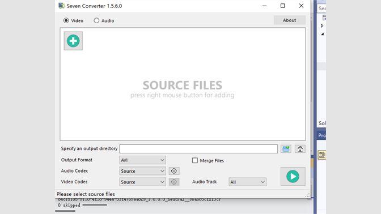Click the 'Please select source files' status text
Screen dimensions: 381x214
coord(86,194)
